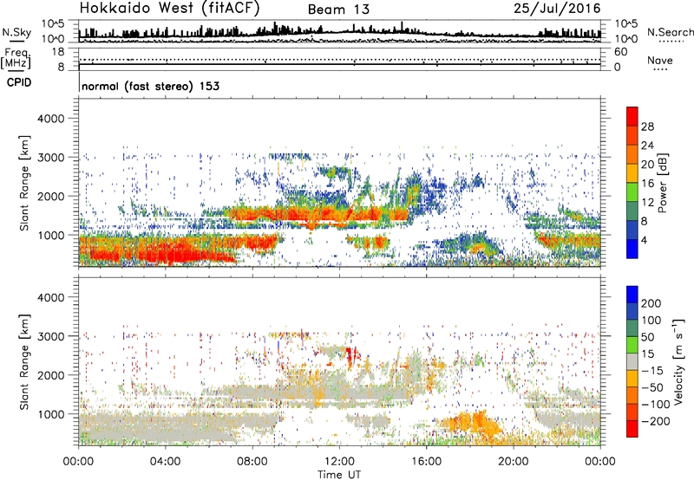
Task: Click the "18" frequency axis value
Action: click(x=58, y=52)
